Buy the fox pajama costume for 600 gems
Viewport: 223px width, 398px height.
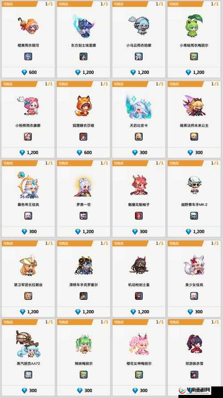pyautogui.click(x=84, y=153)
